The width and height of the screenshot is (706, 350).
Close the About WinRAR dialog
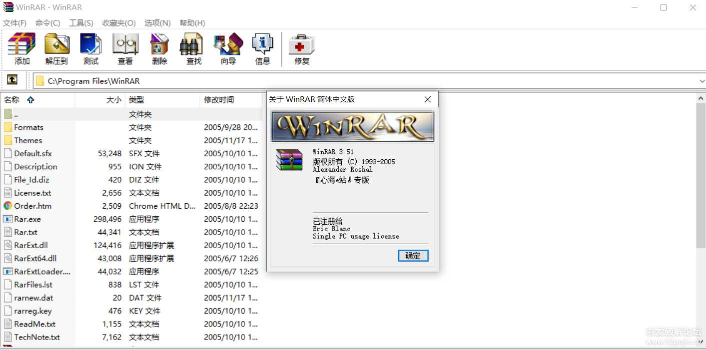pos(427,99)
